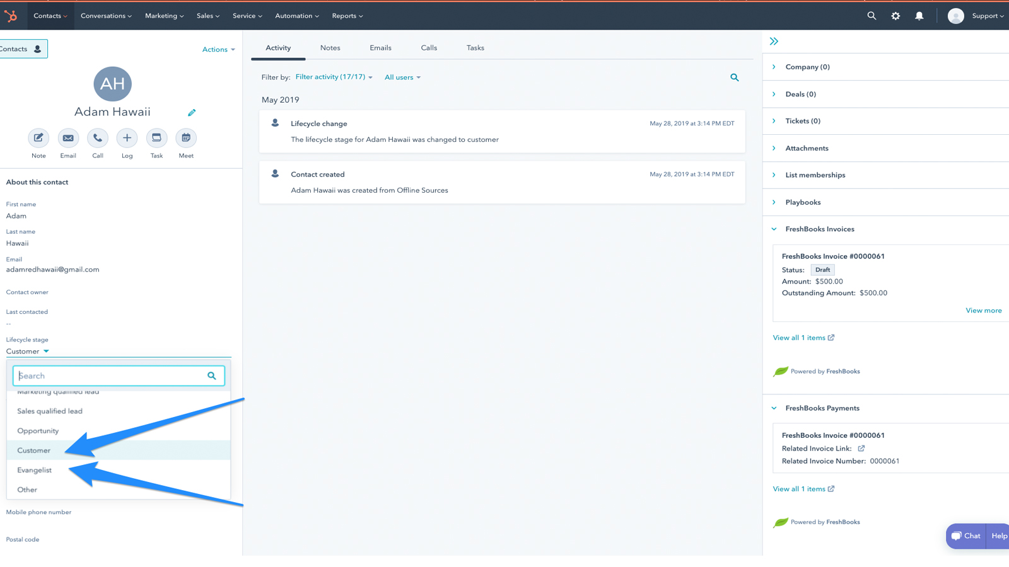
Task: Schedule a meeting with the Meet icon
Action: coord(185,137)
